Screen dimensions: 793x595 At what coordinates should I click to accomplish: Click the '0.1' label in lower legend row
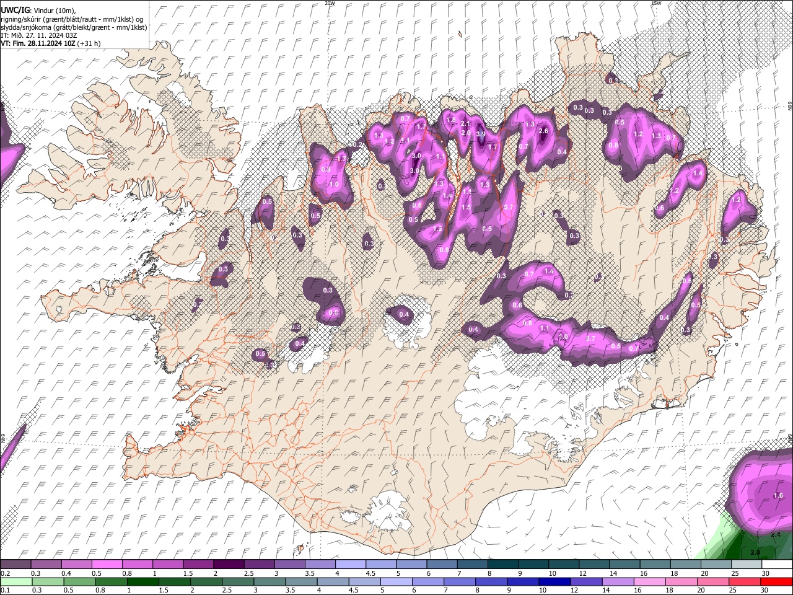(6, 590)
